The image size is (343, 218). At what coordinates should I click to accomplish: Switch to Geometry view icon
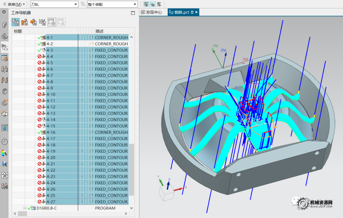pyautogui.click(x=33, y=22)
